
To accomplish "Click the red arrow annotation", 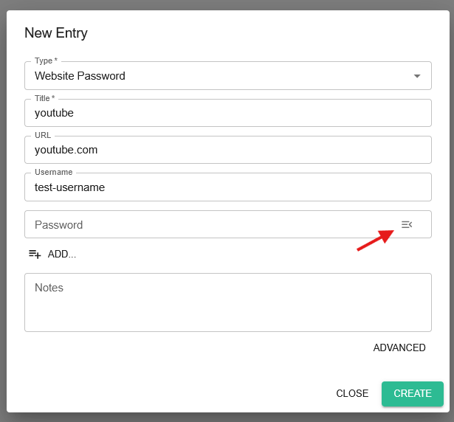I will 376,240.
